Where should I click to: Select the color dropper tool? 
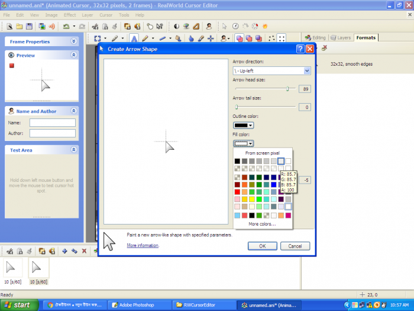(x=201, y=39)
